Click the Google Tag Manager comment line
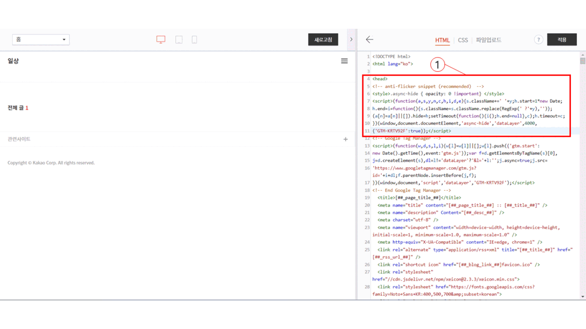Image resolution: width=586 pixels, height=329 pixels. pos(406,138)
